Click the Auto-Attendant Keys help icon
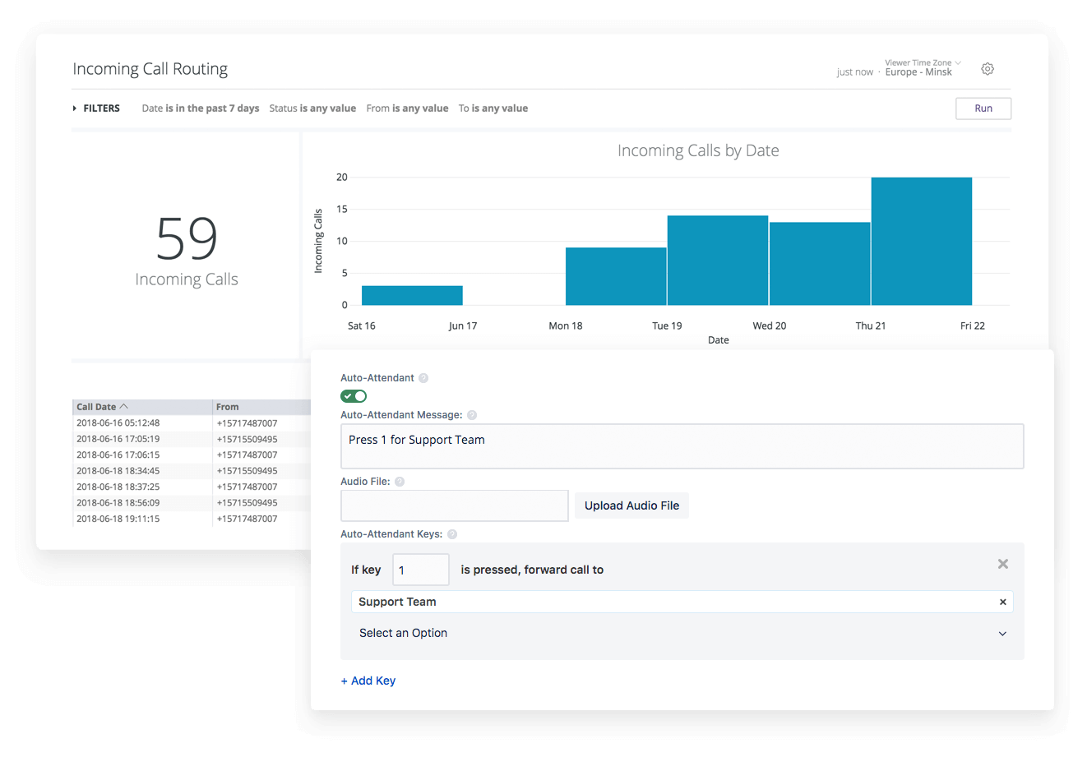 pyautogui.click(x=451, y=533)
